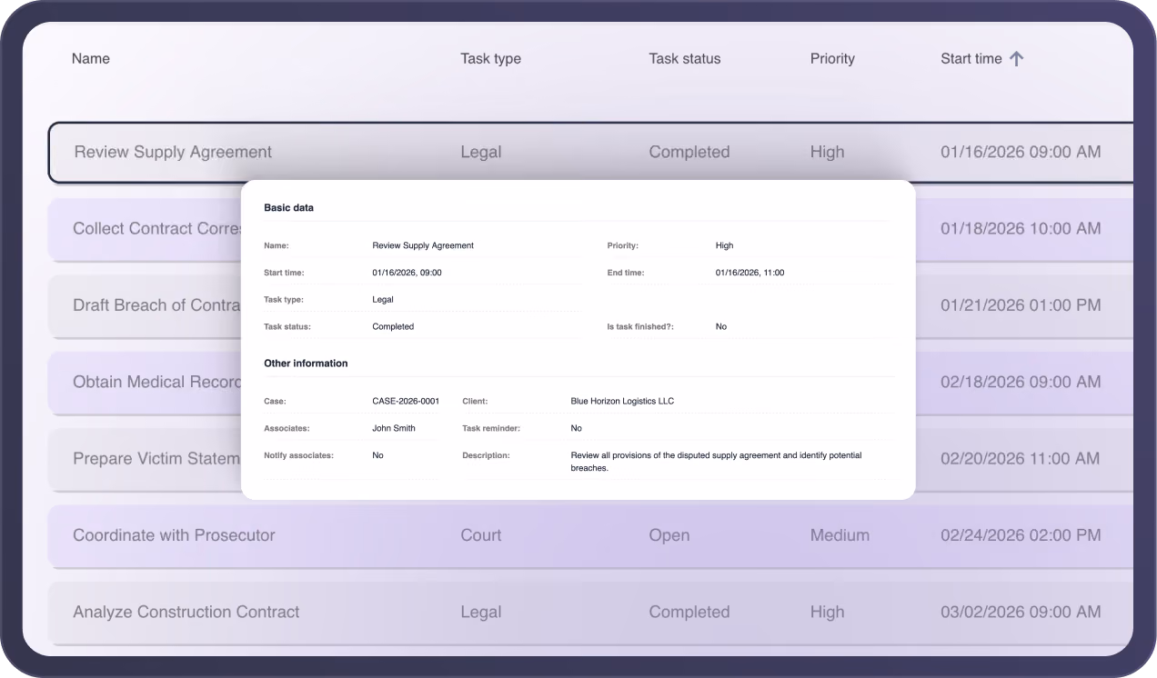Click the 02/24/2026 02:00 PM start time
The width and height of the screenshot is (1157, 678).
[x=1021, y=535]
